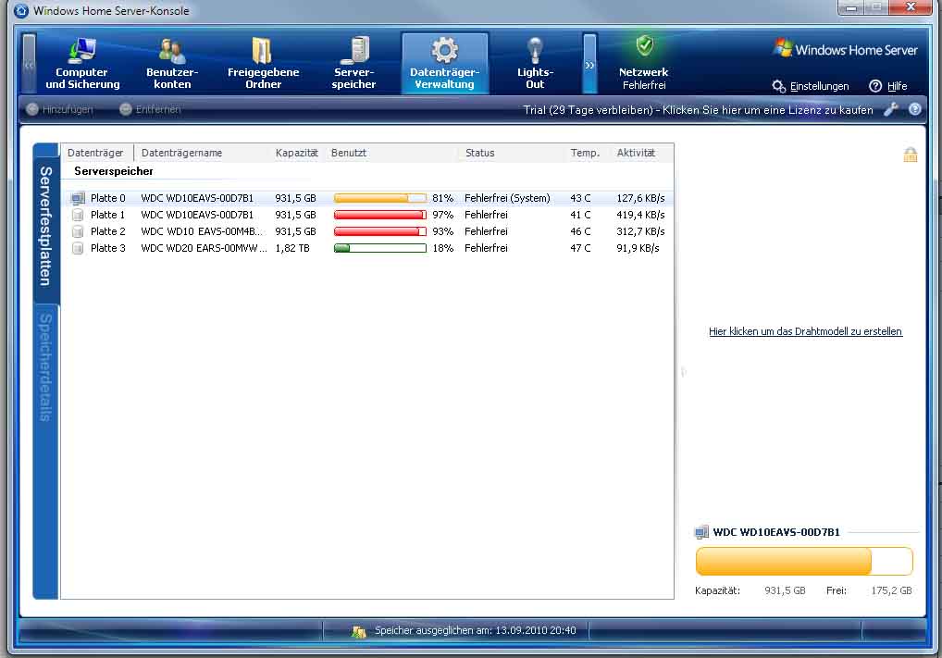Viewport: 942px width, 658px height.
Task: Click the round help icon beside wrench
Action: tap(915, 109)
